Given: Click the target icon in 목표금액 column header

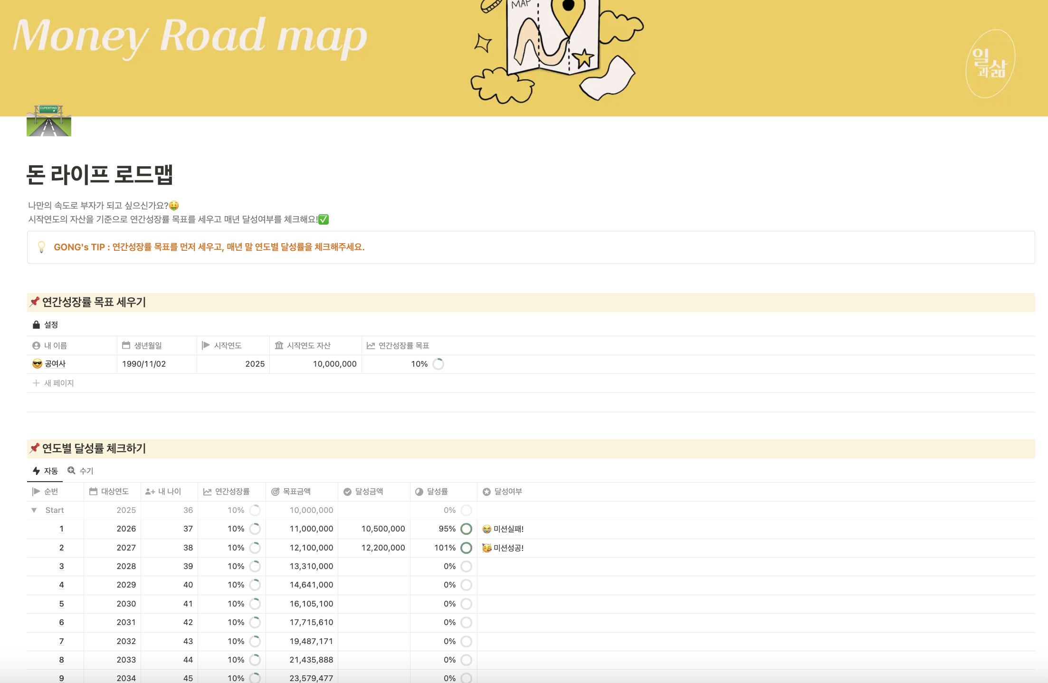Looking at the screenshot, I should (275, 492).
